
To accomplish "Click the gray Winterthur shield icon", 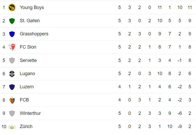I will 12,113.
